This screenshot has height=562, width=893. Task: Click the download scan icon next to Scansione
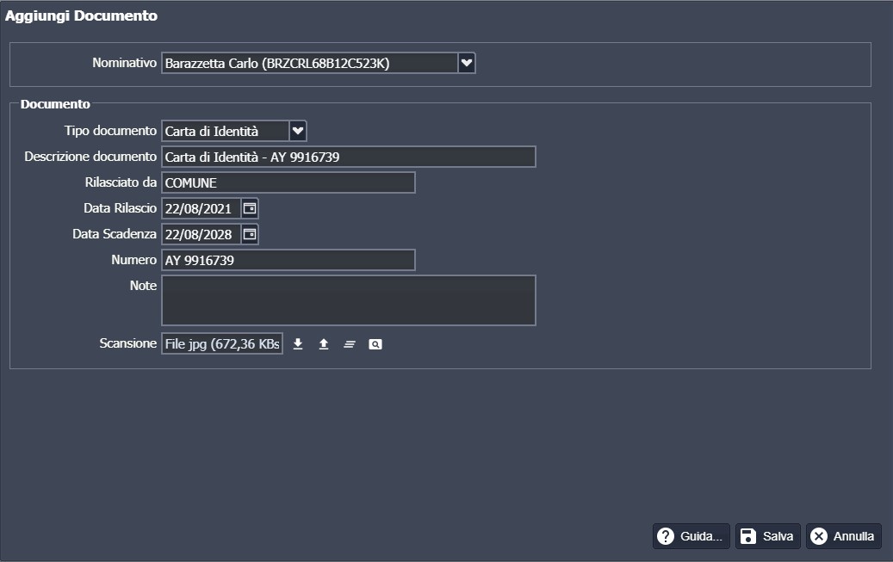click(x=298, y=344)
